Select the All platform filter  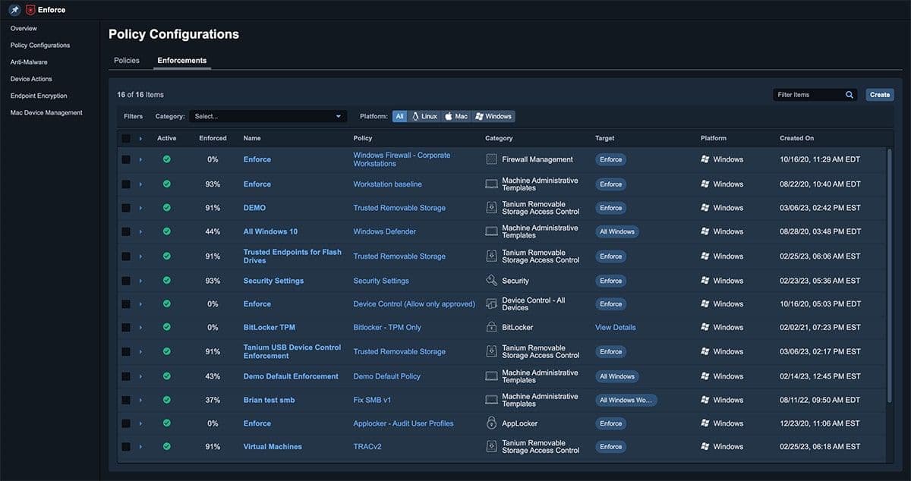400,116
